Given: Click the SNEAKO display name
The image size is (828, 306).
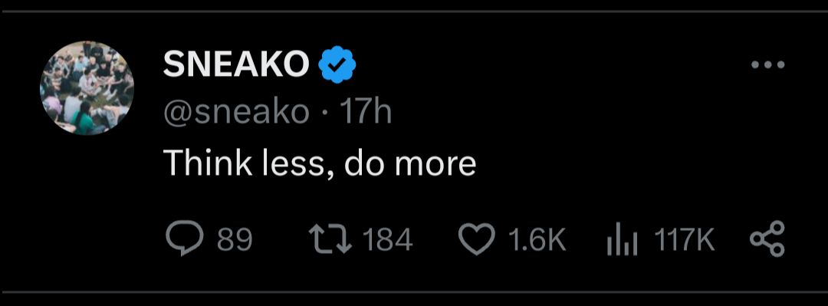Looking at the screenshot, I should click(x=236, y=65).
